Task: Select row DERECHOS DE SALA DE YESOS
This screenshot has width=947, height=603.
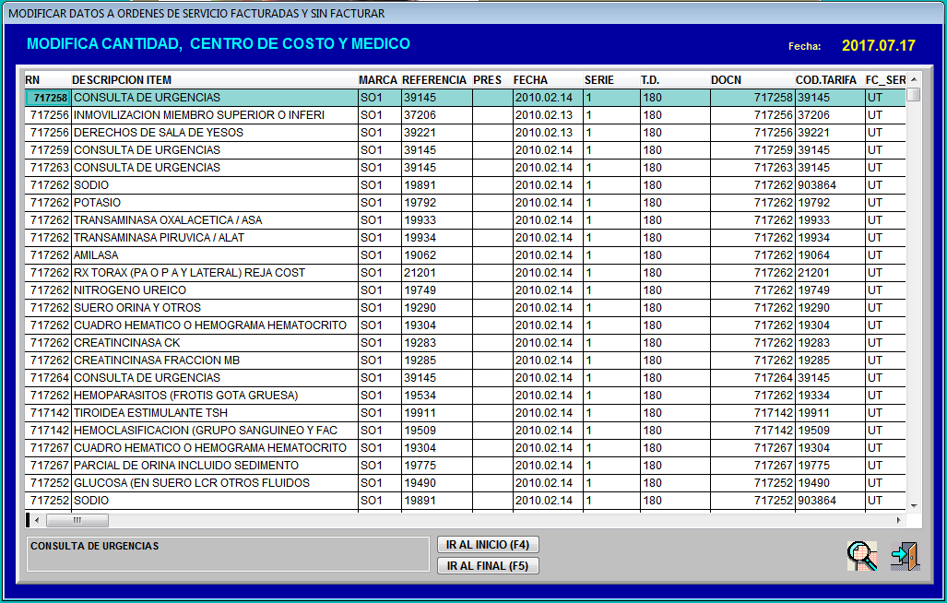Action: pyautogui.click(x=465, y=133)
